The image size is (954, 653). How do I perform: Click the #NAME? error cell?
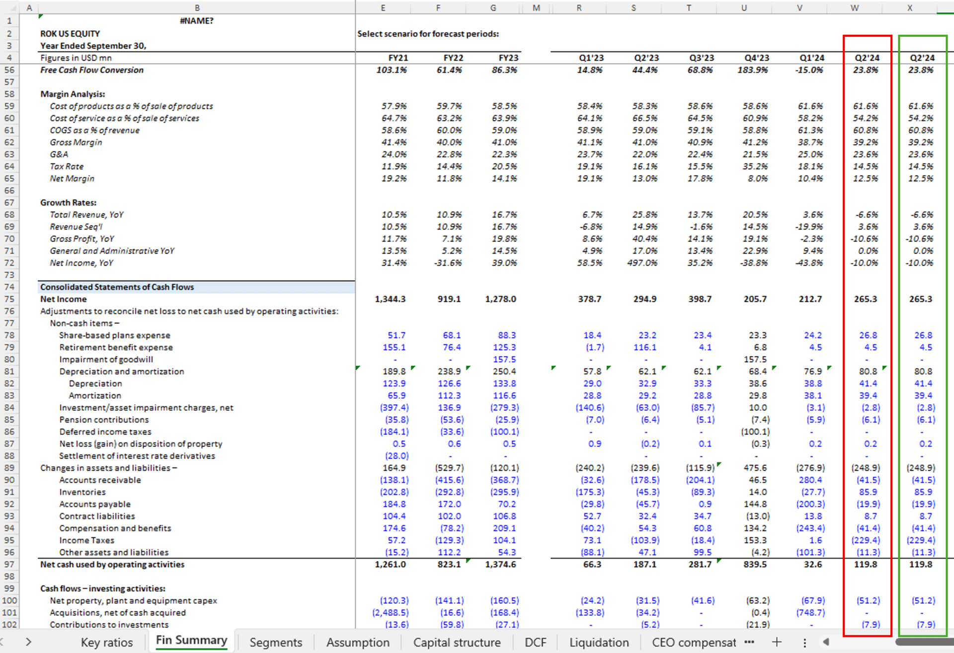click(197, 21)
